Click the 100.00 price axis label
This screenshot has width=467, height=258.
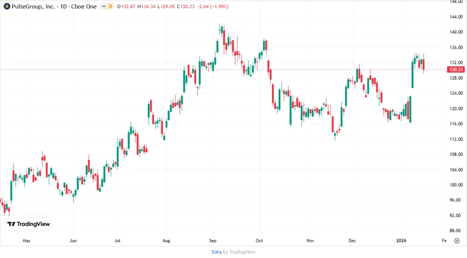[x=456, y=185]
